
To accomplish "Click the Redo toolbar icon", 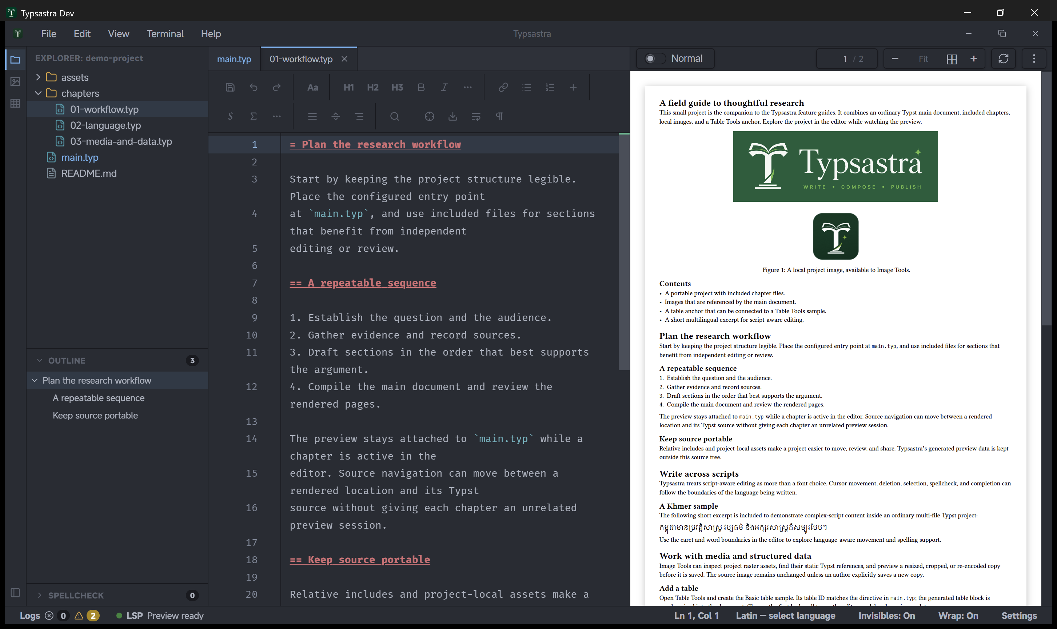I will 277,87.
